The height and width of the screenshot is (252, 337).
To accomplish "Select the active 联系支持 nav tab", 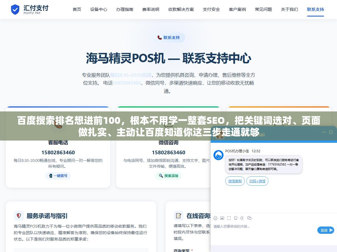I will click(315, 9).
